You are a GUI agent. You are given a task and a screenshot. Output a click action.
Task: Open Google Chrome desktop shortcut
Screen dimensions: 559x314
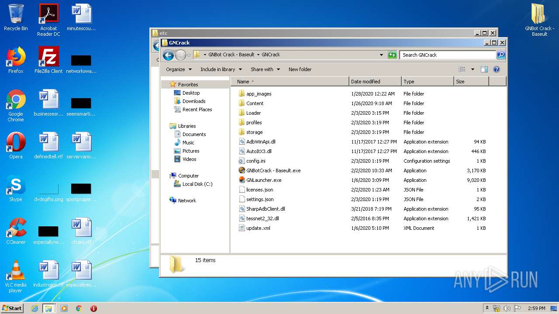[16, 106]
